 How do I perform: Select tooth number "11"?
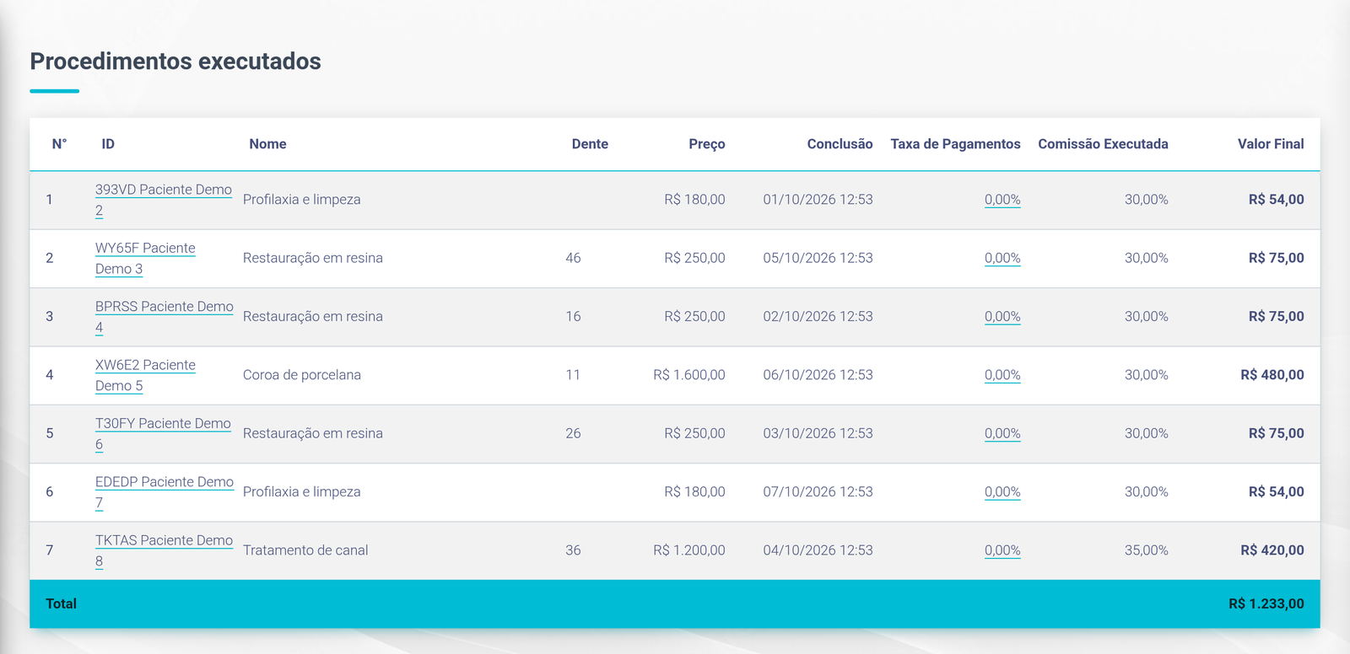coord(573,375)
